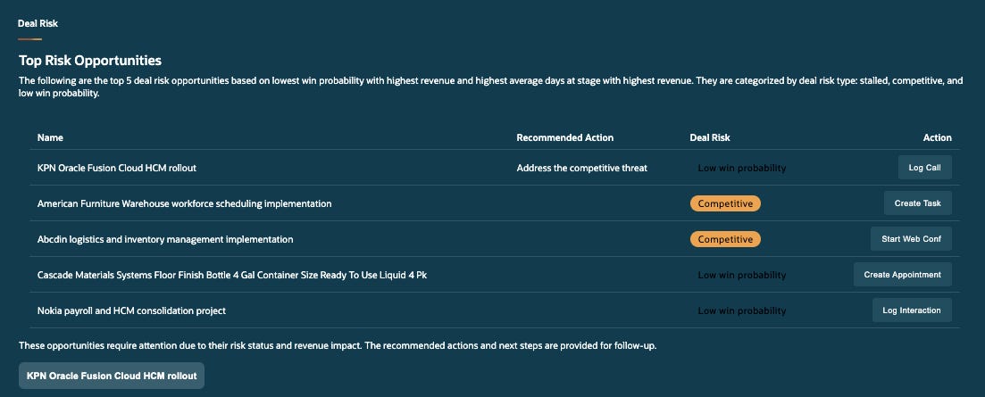Open American Furniture Warehouse workforce scheduling opportunity
The image size is (985, 397).
184,203
